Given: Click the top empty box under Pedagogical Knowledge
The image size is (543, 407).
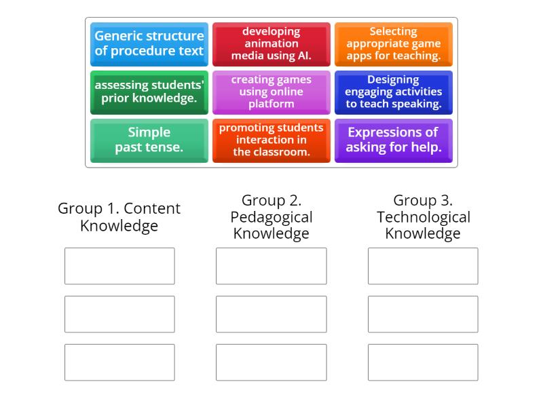Looking at the screenshot, I should [x=271, y=266].
